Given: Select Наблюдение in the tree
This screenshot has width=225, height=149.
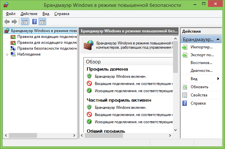Looking at the screenshot, I should 29,54.
